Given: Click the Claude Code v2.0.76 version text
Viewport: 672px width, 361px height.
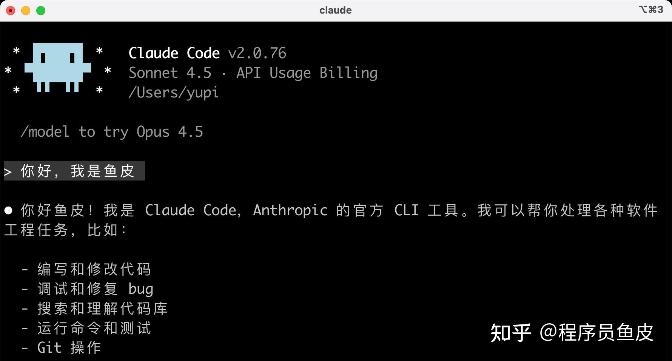Looking at the screenshot, I should [207, 53].
